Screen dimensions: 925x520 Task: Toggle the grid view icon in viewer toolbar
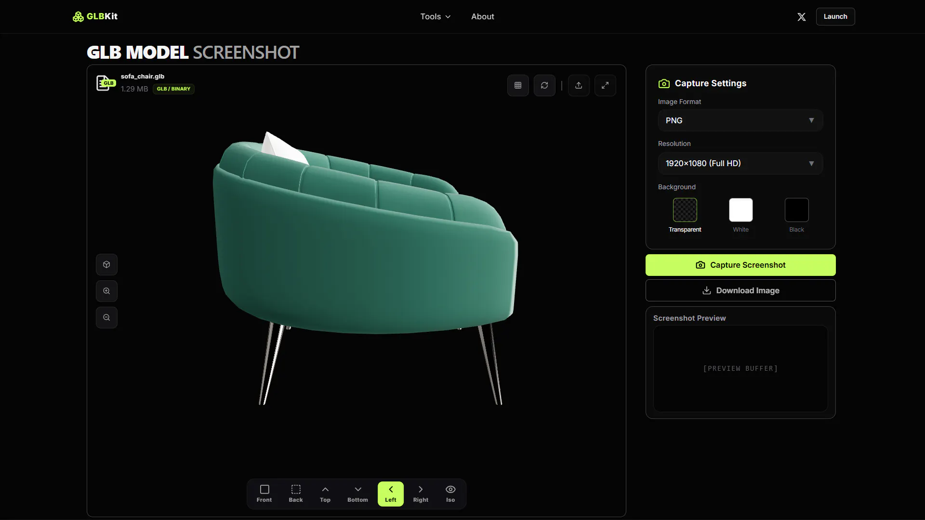(518, 85)
